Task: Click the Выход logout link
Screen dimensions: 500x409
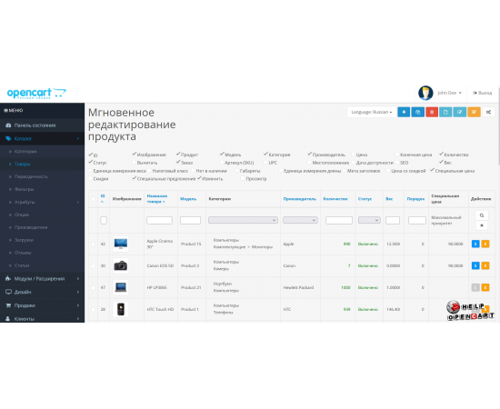Action: click(x=483, y=93)
